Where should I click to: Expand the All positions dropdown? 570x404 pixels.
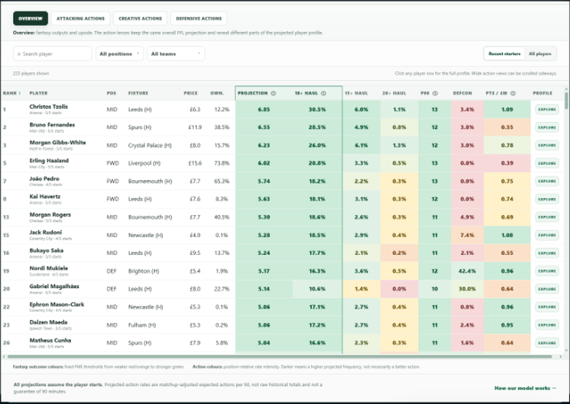[x=120, y=54]
